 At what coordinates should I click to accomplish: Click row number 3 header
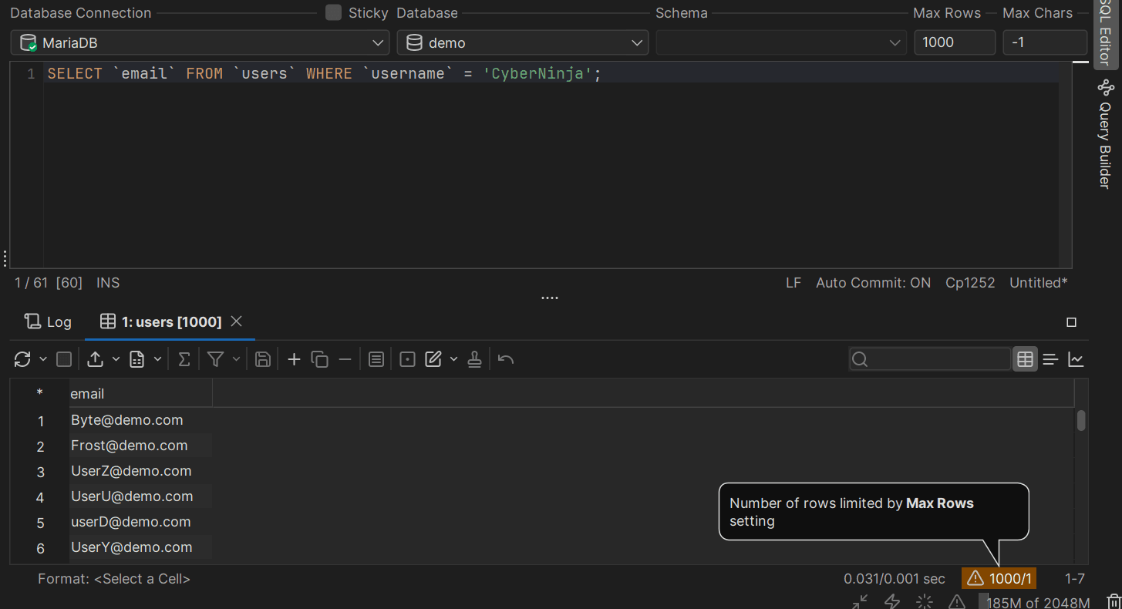click(40, 472)
